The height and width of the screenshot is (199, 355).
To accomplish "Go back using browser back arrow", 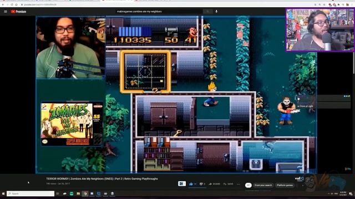I will pos(3,4).
